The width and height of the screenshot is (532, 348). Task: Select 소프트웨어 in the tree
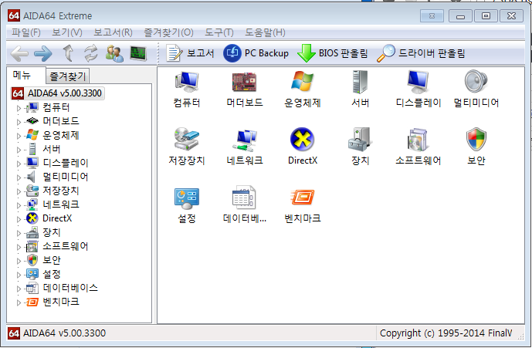tap(65, 246)
